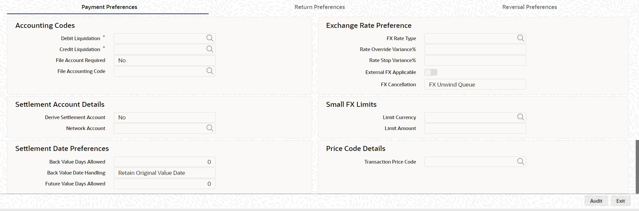639x211 pixels.
Task: Search Transaction Price Code list
Action: [x=521, y=162]
